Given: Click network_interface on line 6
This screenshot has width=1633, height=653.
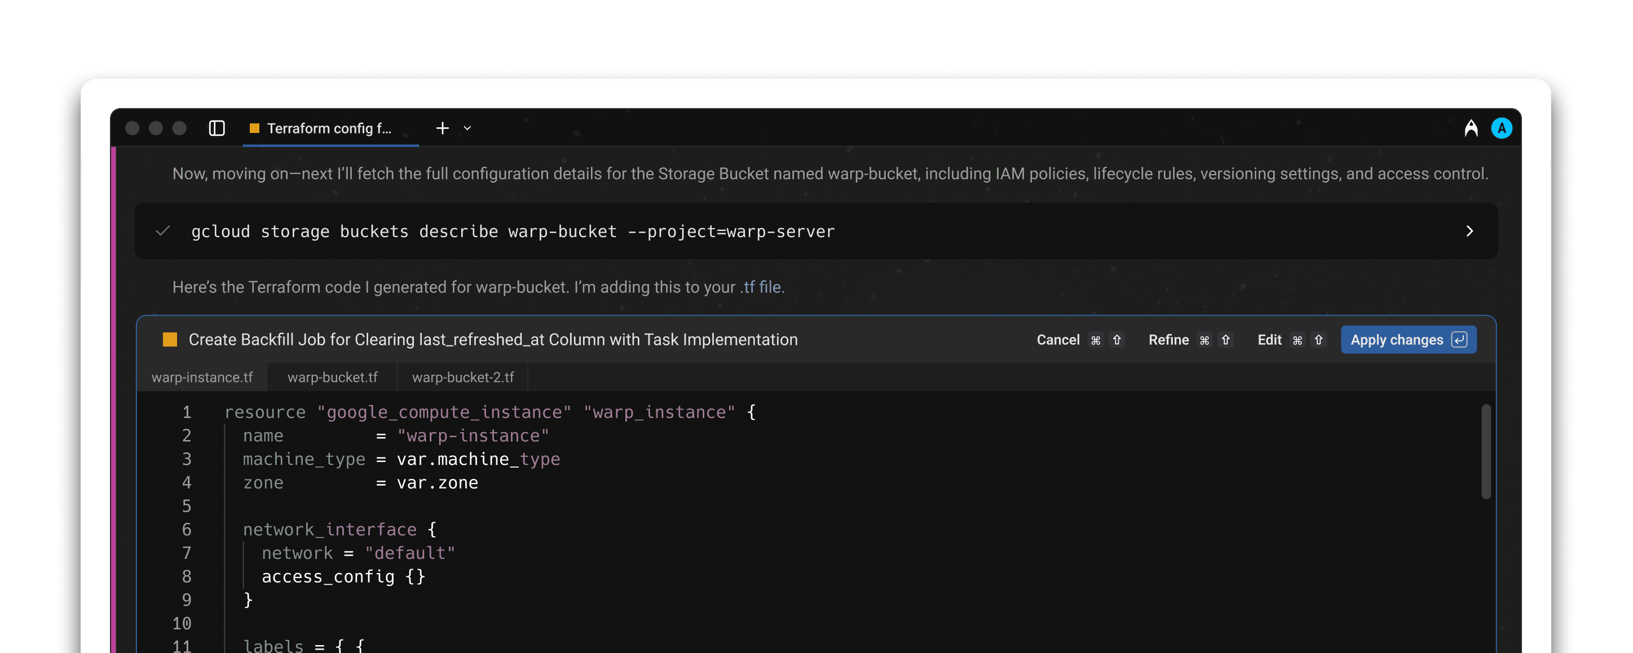Looking at the screenshot, I should coord(330,530).
